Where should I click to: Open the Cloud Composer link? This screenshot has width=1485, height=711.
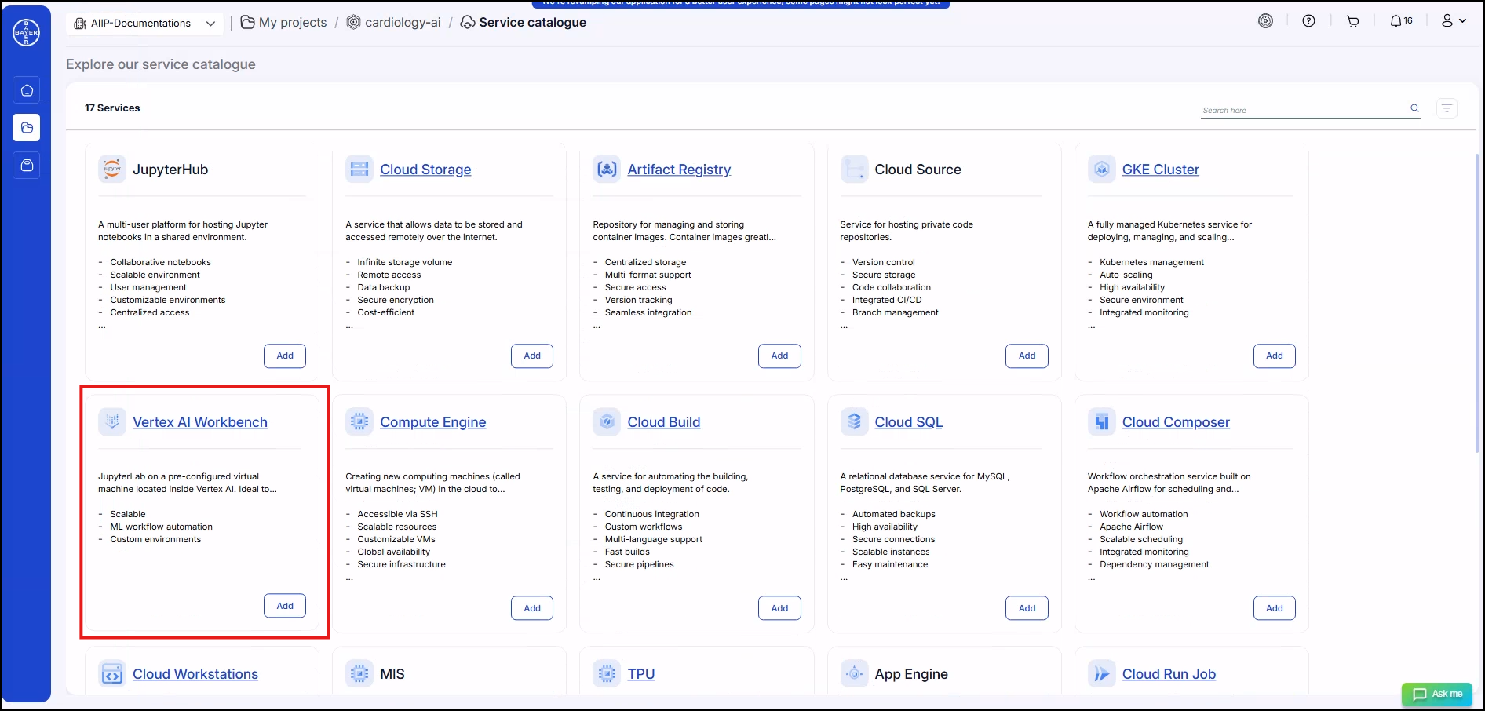pyautogui.click(x=1176, y=422)
